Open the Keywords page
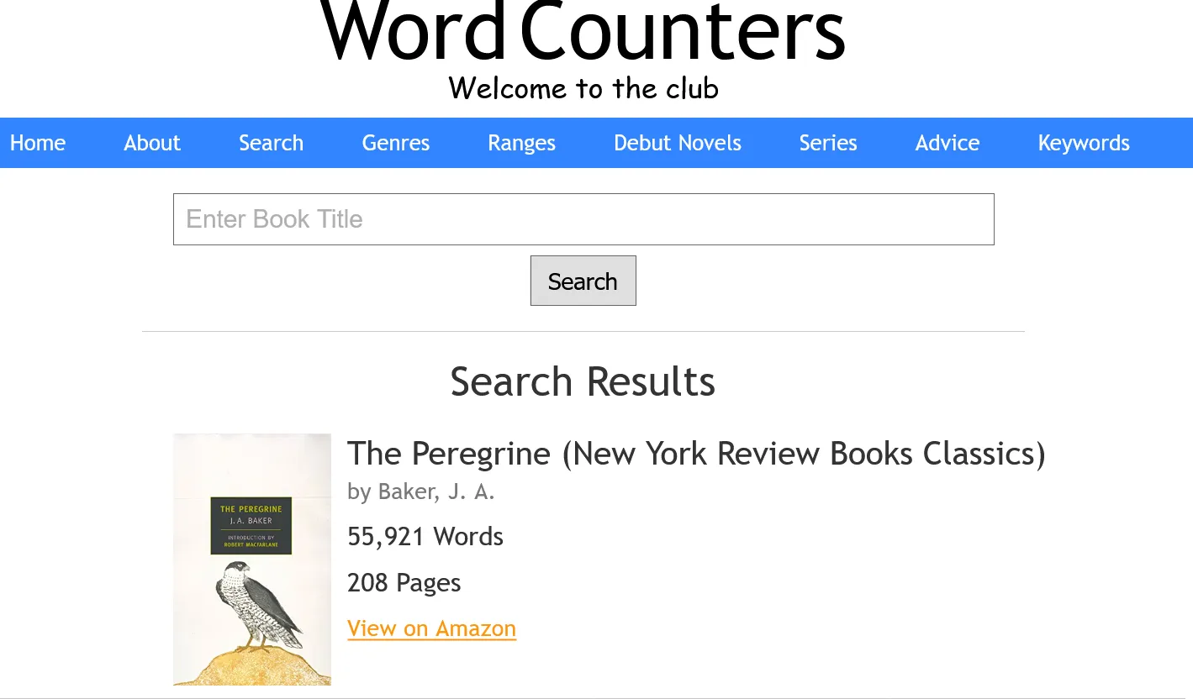Screen dimensions: 1193x699 coord(1084,143)
